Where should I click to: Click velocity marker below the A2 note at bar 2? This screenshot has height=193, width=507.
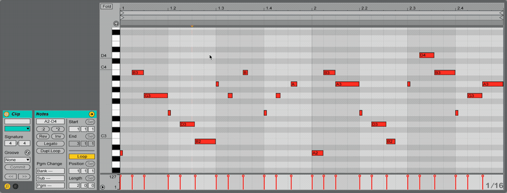pyautogui.click(x=312, y=176)
